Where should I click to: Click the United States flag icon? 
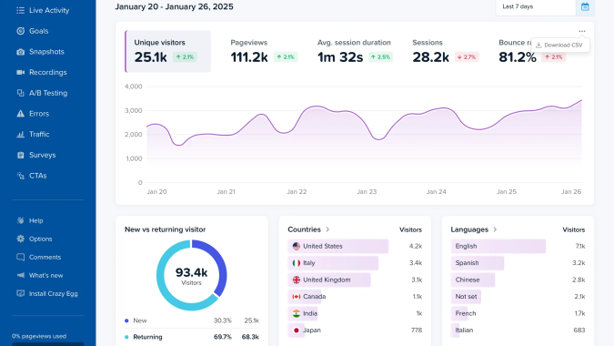pyautogui.click(x=297, y=246)
